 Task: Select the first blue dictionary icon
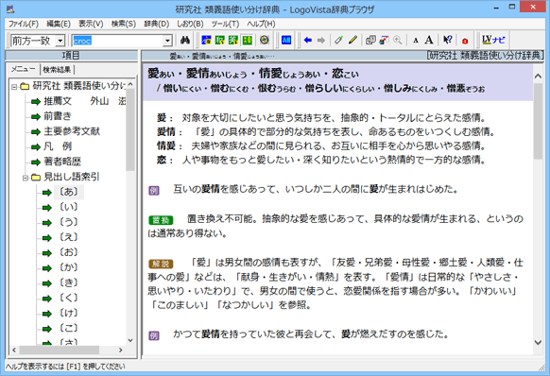click(206, 40)
